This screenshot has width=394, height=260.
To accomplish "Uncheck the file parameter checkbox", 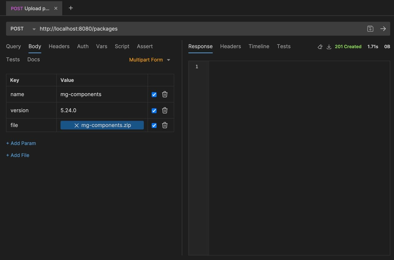I will [x=154, y=125].
